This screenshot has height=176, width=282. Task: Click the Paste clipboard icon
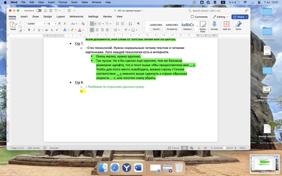pos(13,25)
